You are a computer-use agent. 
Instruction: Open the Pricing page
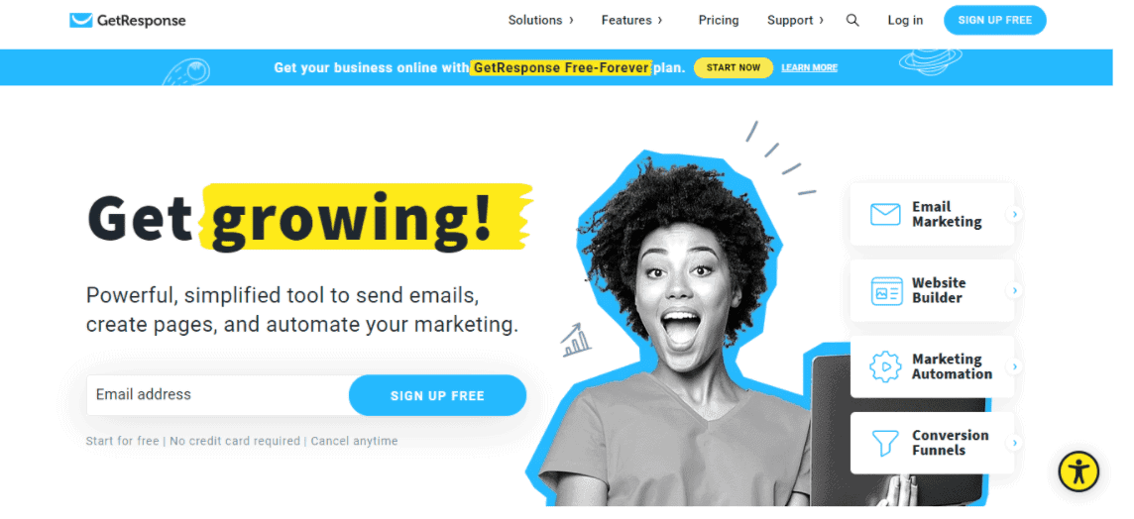coord(718,20)
